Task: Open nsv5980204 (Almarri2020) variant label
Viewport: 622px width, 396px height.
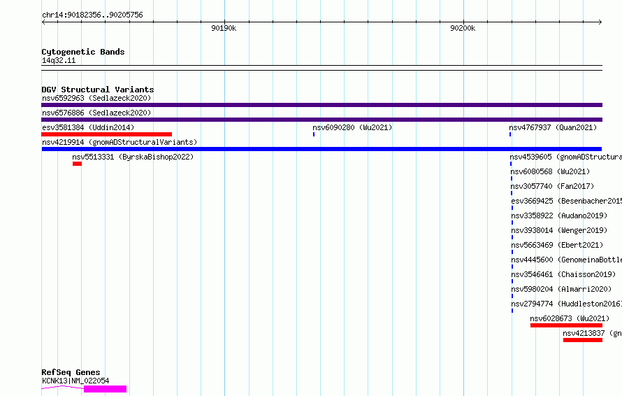Action: click(561, 289)
